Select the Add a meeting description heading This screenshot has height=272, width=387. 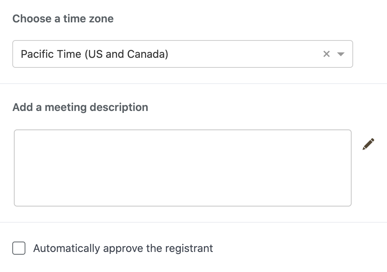pyautogui.click(x=80, y=107)
